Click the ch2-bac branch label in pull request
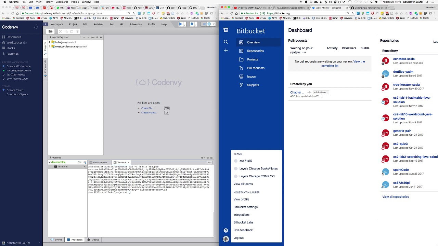The width and height of the screenshot is (438, 246). click(321, 92)
